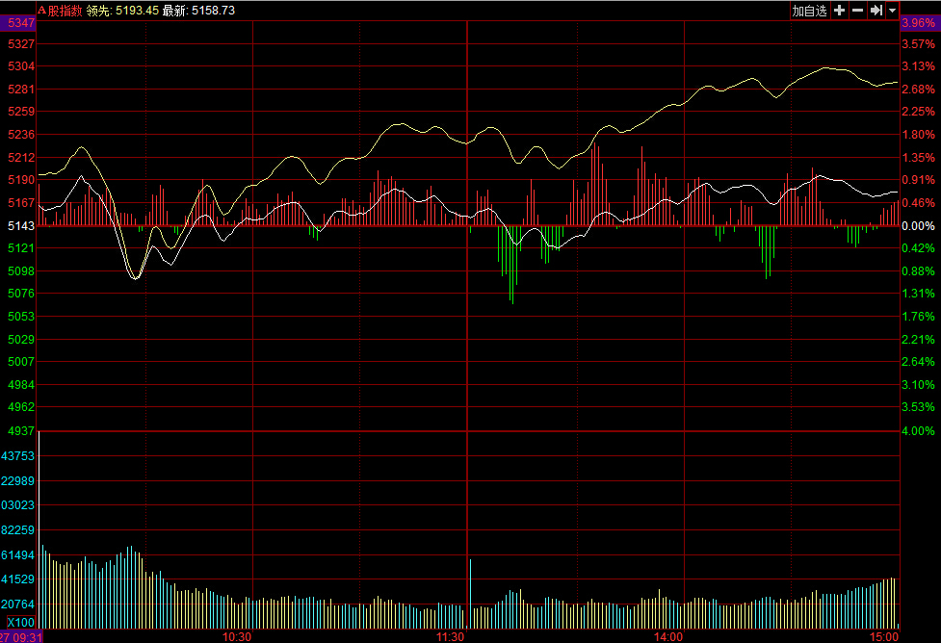Click the 4.00% bottom percent axis label

click(918, 430)
